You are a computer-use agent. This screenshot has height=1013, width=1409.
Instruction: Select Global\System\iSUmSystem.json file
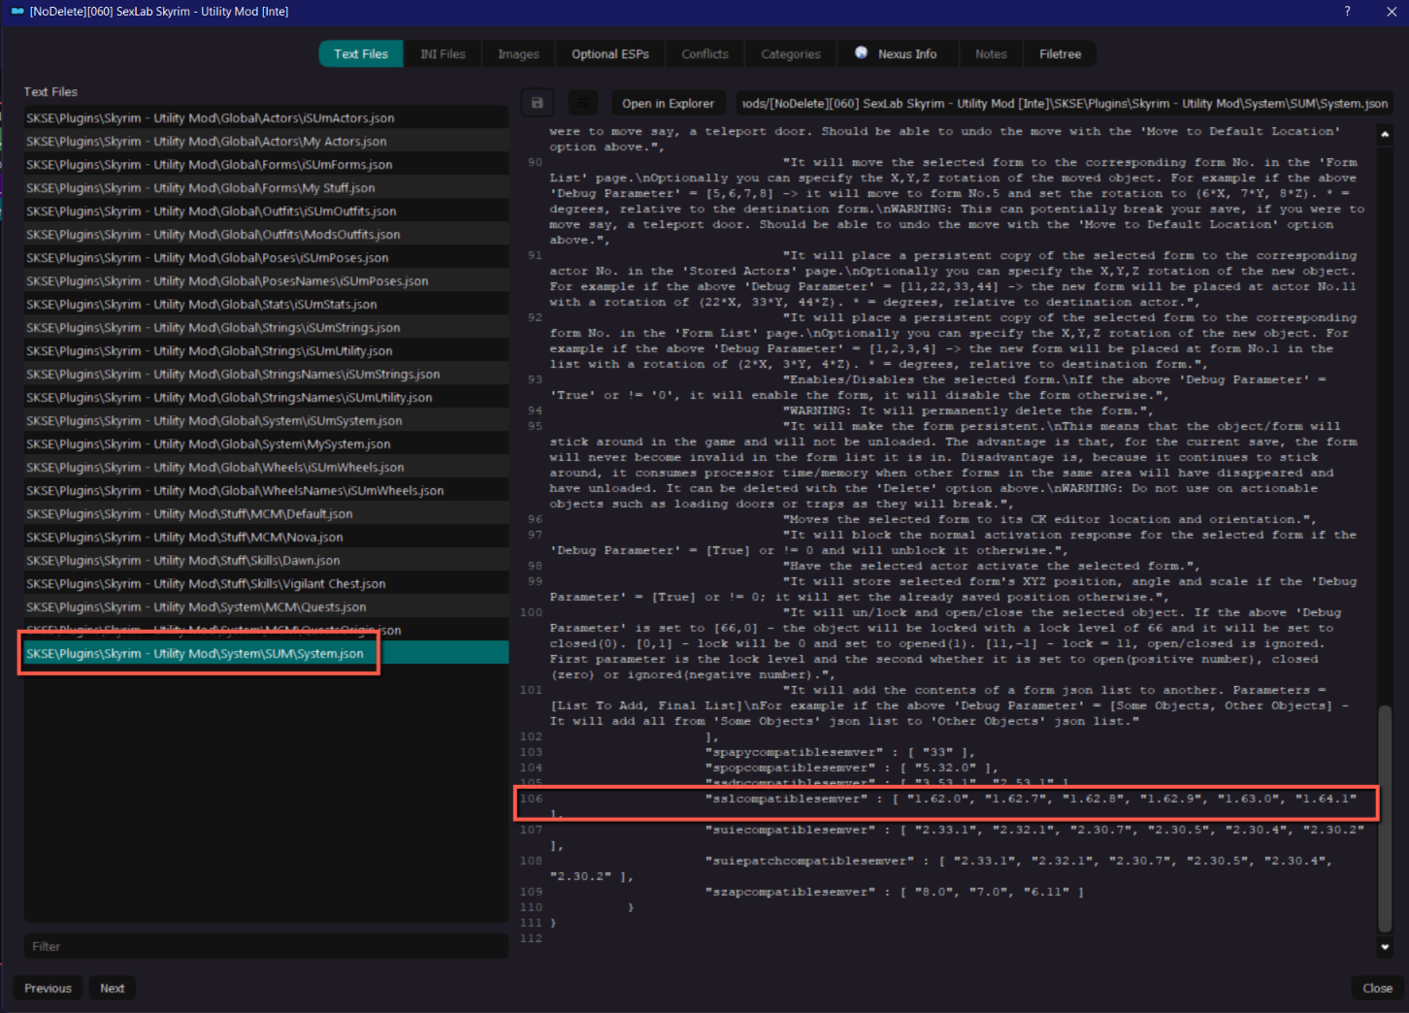pyautogui.click(x=266, y=420)
